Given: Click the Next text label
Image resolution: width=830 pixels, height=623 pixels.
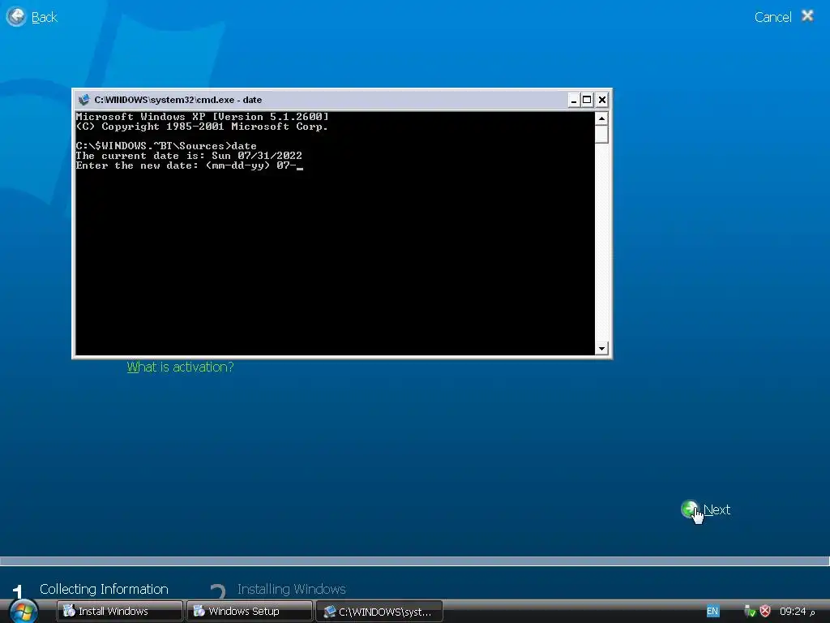Looking at the screenshot, I should [717, 509].
